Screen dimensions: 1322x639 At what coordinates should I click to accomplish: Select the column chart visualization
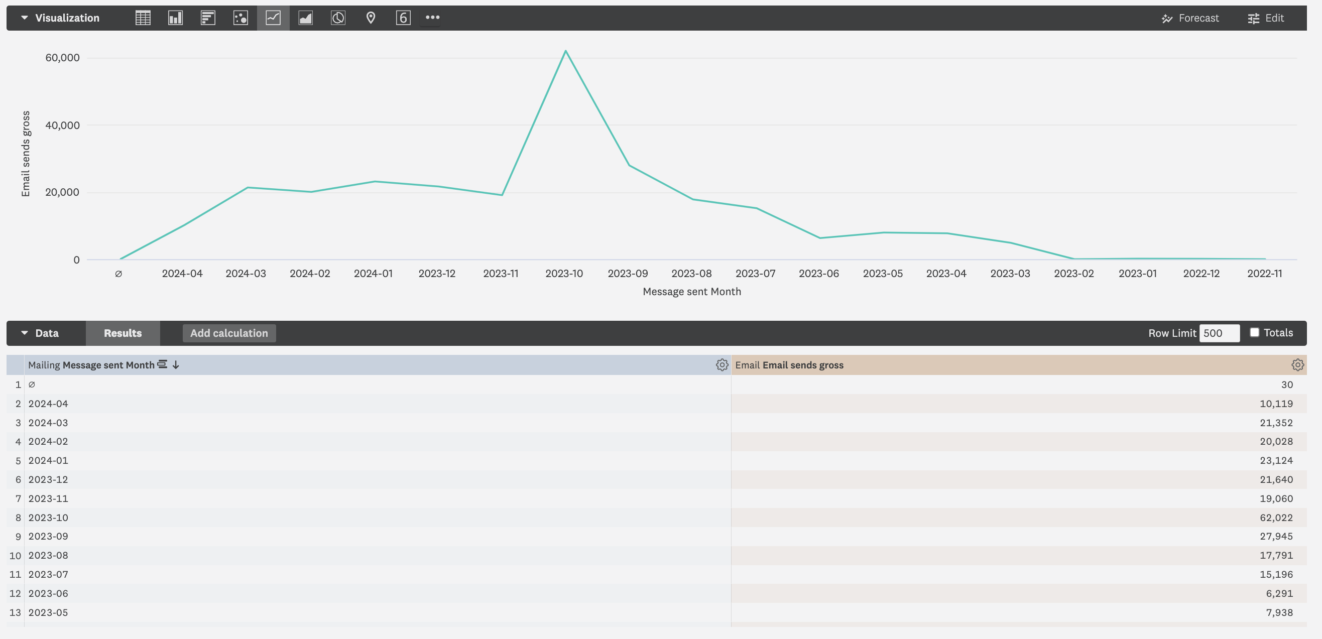tap(175, 18)
